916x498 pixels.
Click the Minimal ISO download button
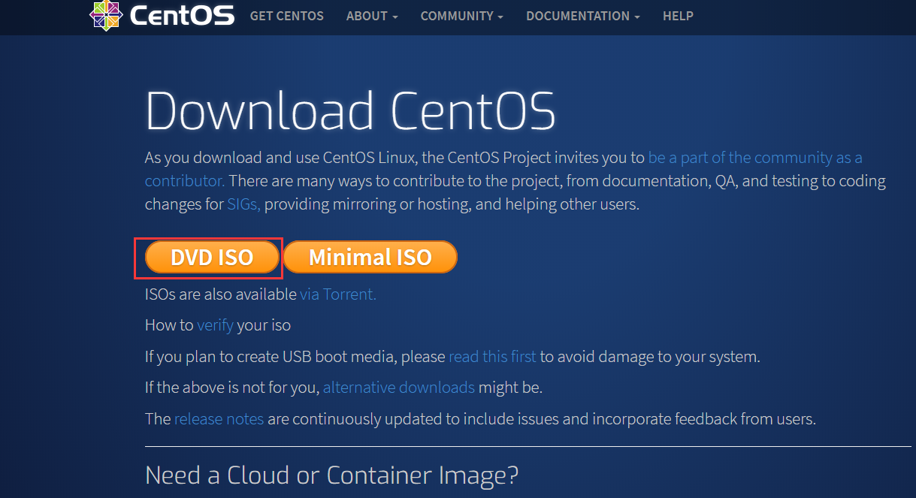[x=370, y=258]
